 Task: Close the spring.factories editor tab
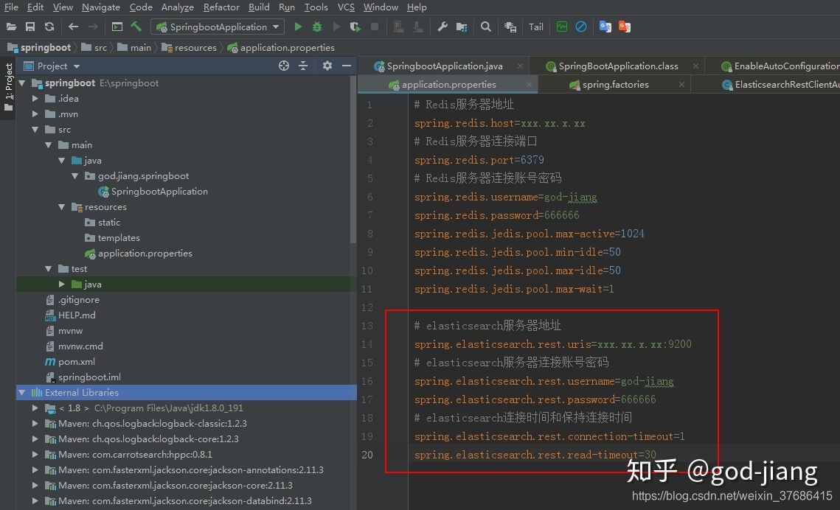(x=681, y=85)
